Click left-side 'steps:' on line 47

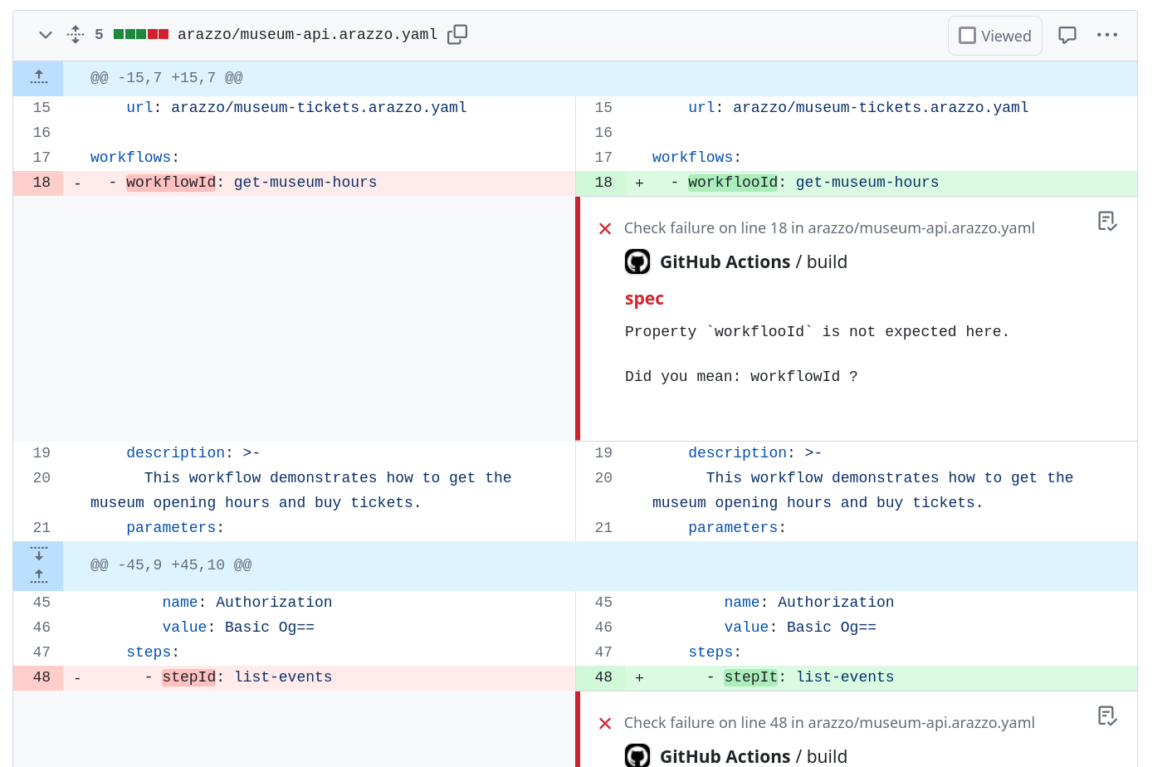[153, 652]
